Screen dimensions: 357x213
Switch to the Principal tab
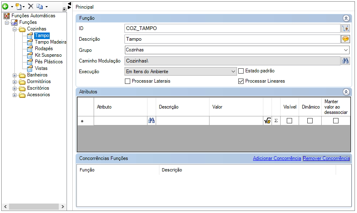tap(85, 7)
